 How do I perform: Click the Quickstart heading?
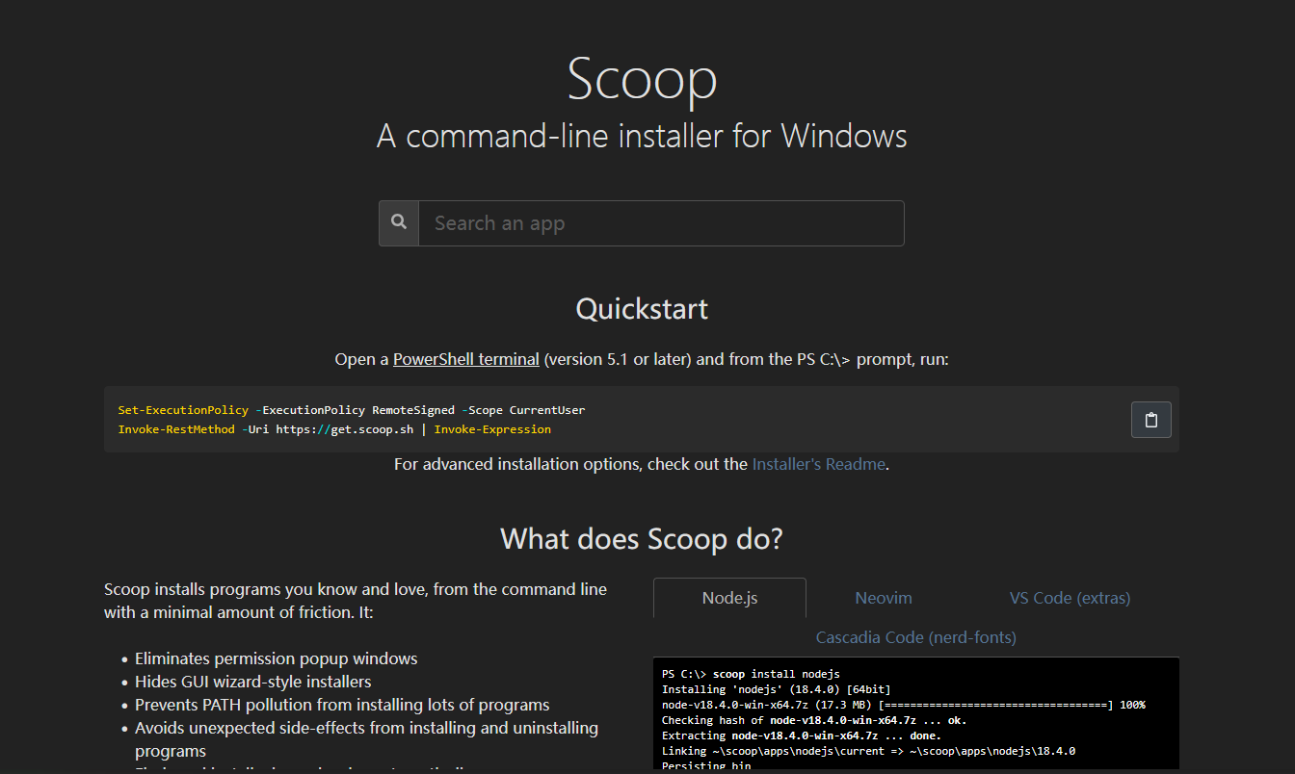click(642, 309)
